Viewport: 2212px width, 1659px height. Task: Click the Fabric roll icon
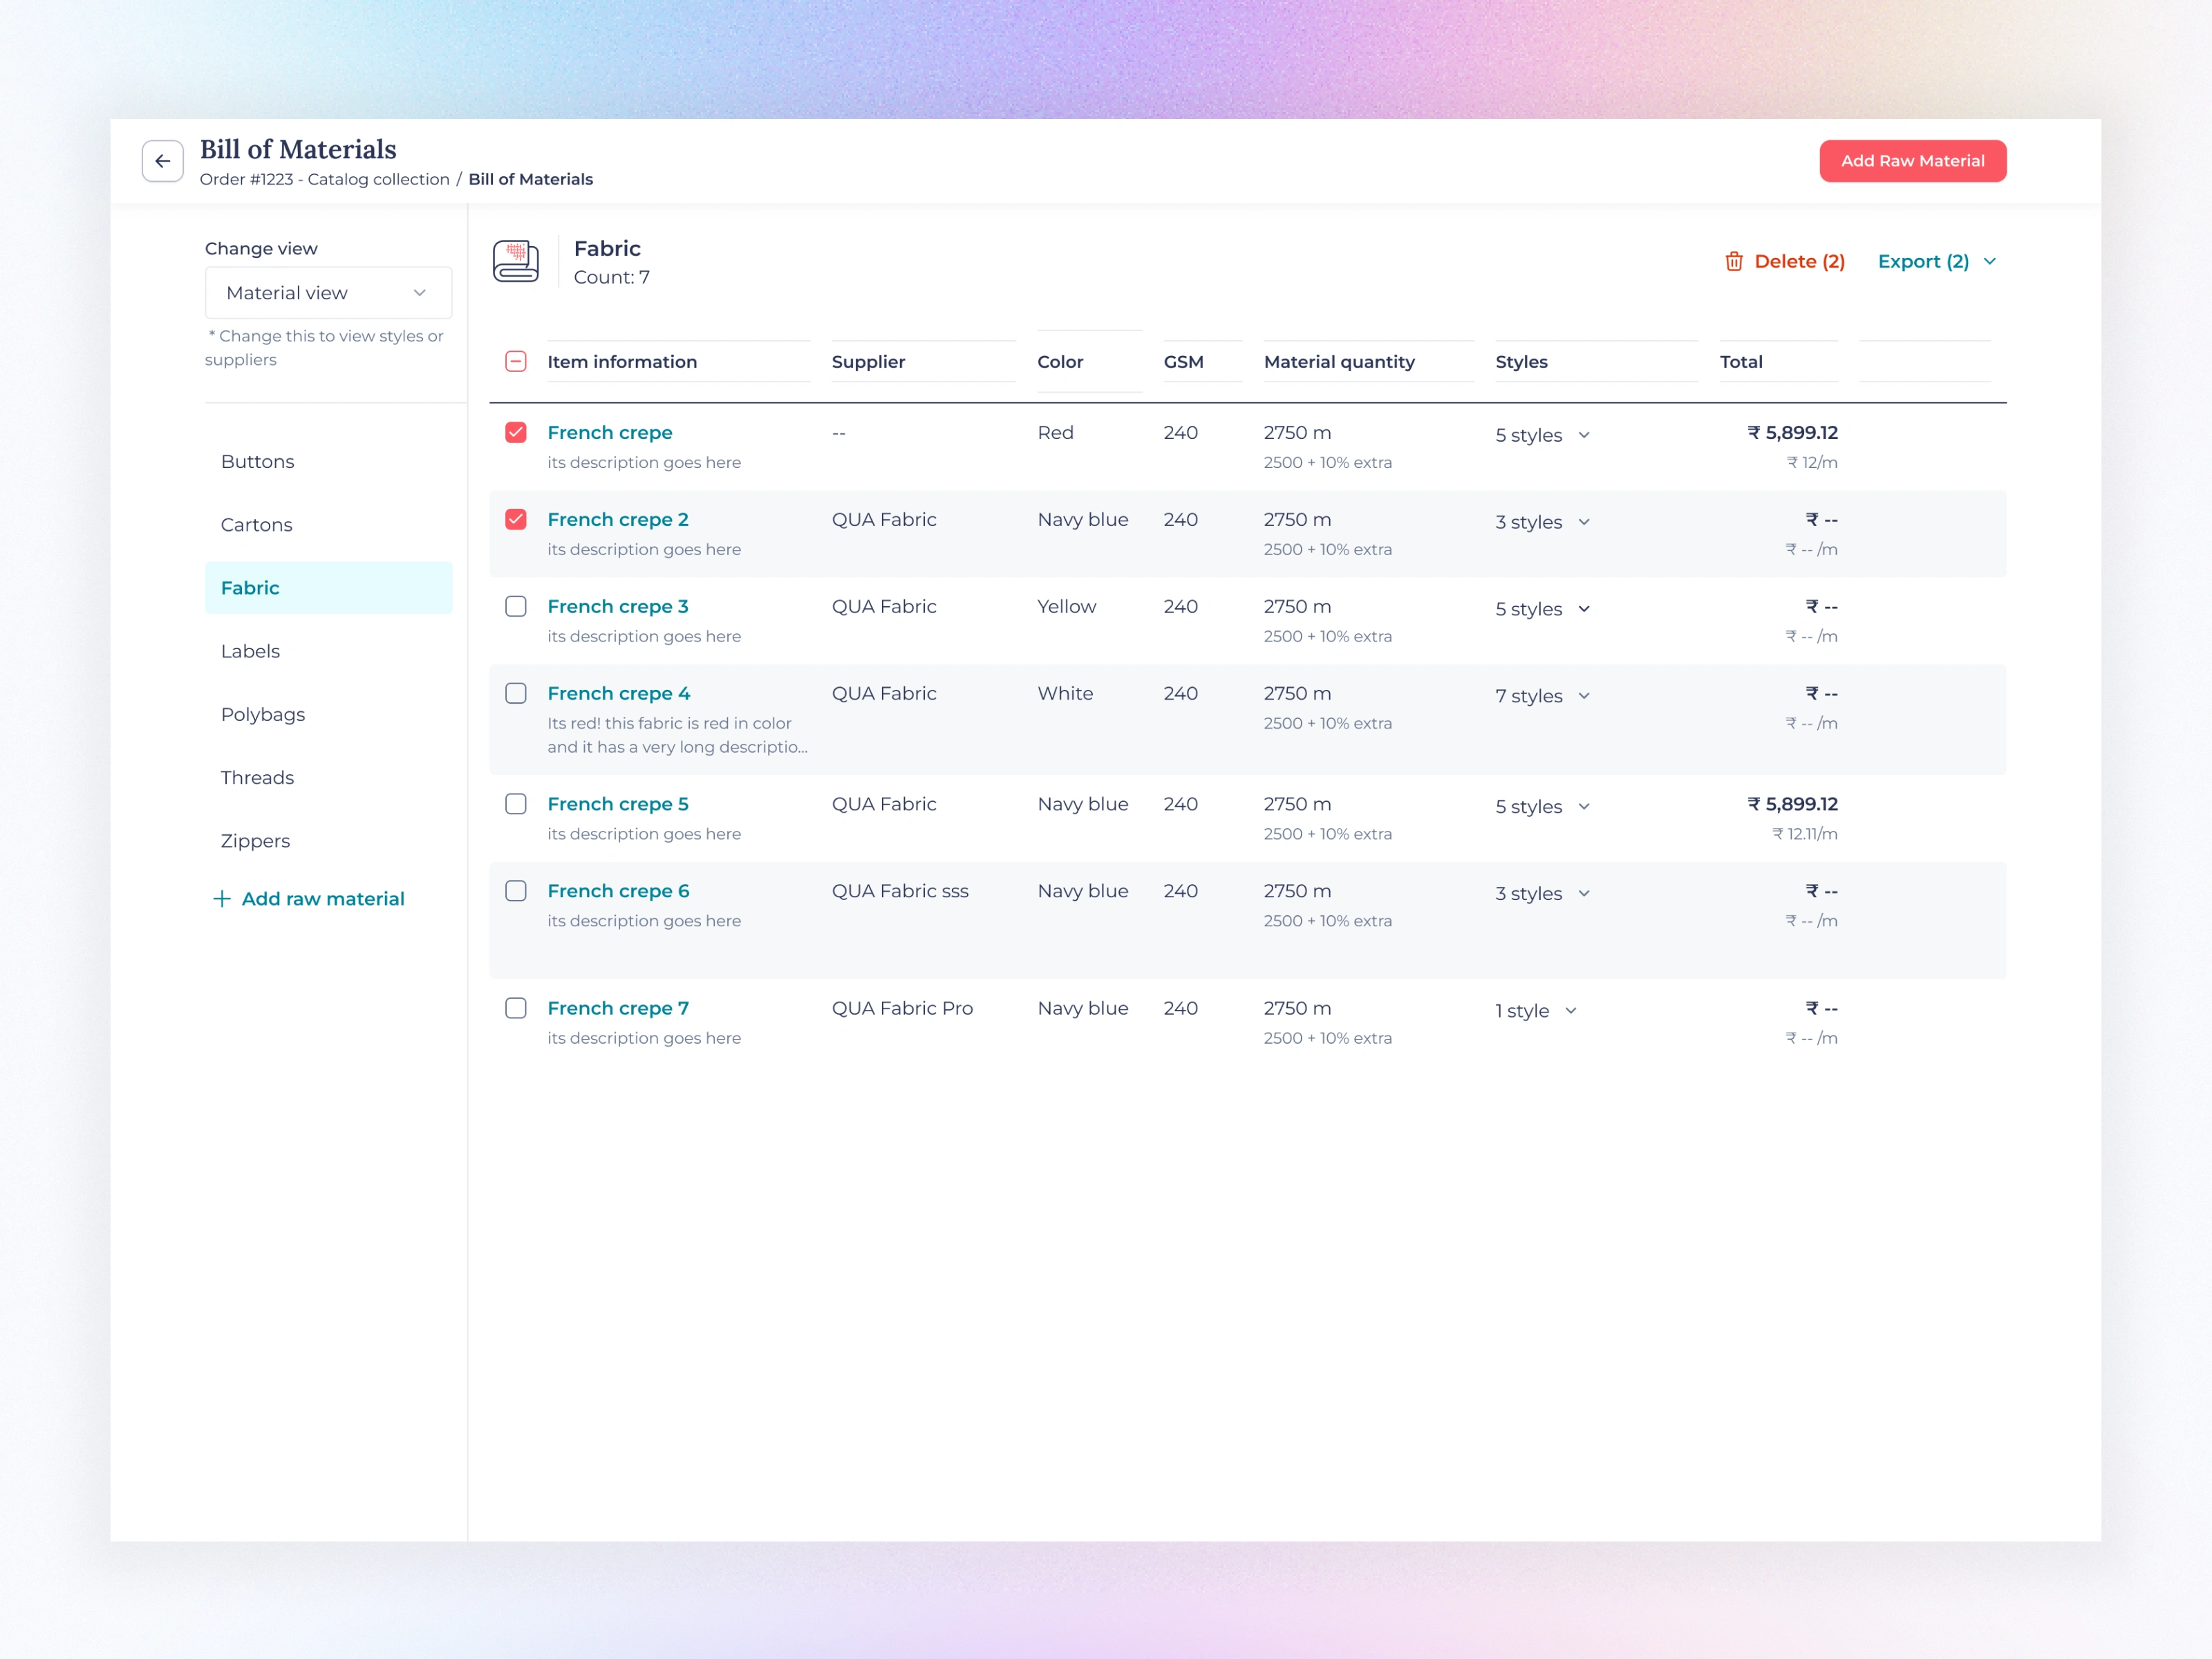click(x=515, y=261)
